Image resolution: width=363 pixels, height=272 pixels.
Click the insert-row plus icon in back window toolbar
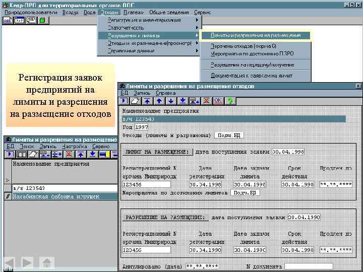tap(57, 154)
